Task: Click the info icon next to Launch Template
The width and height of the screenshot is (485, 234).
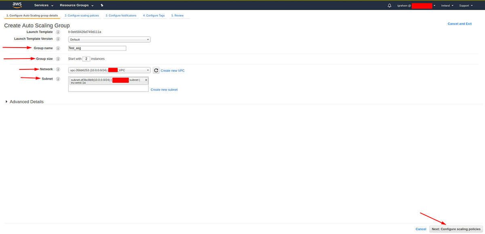Action: [58, 32]
